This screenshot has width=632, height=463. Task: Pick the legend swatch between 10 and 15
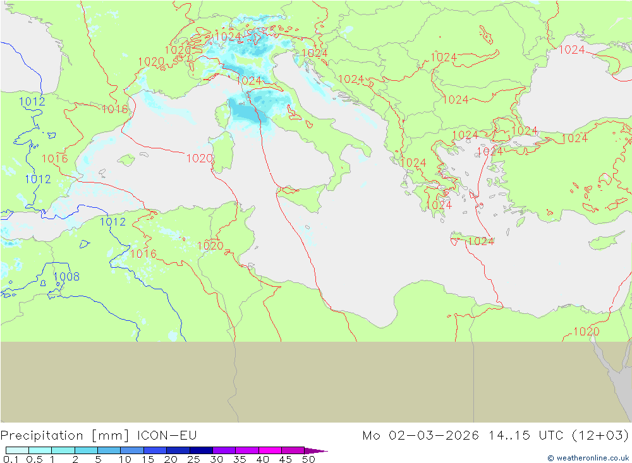(x=132, y=450)
